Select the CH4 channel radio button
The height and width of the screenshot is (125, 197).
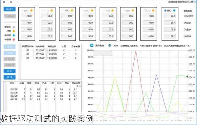click(x=104, y=11)
